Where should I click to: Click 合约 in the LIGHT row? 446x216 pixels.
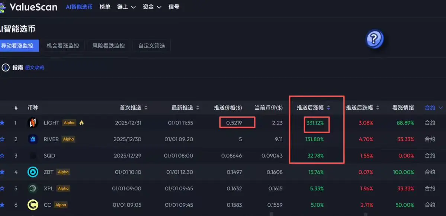[x=430, y=123]
